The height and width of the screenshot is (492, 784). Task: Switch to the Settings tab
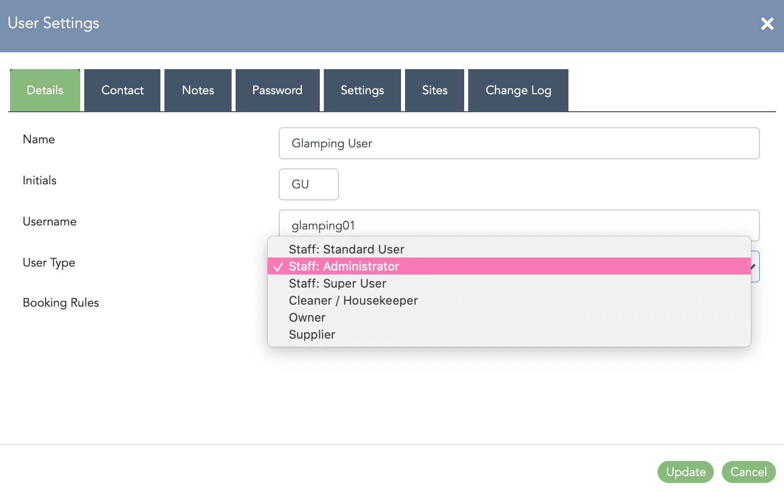(x=362, y=90)
